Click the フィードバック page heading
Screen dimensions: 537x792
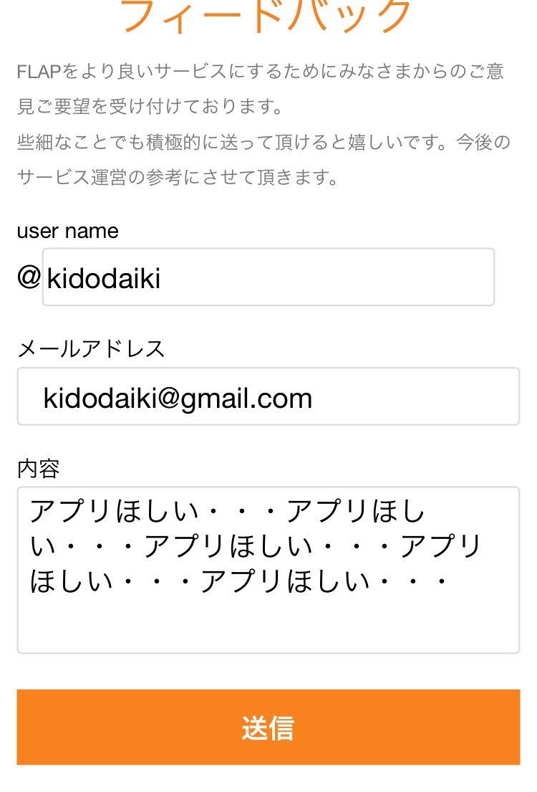(266, 16)
